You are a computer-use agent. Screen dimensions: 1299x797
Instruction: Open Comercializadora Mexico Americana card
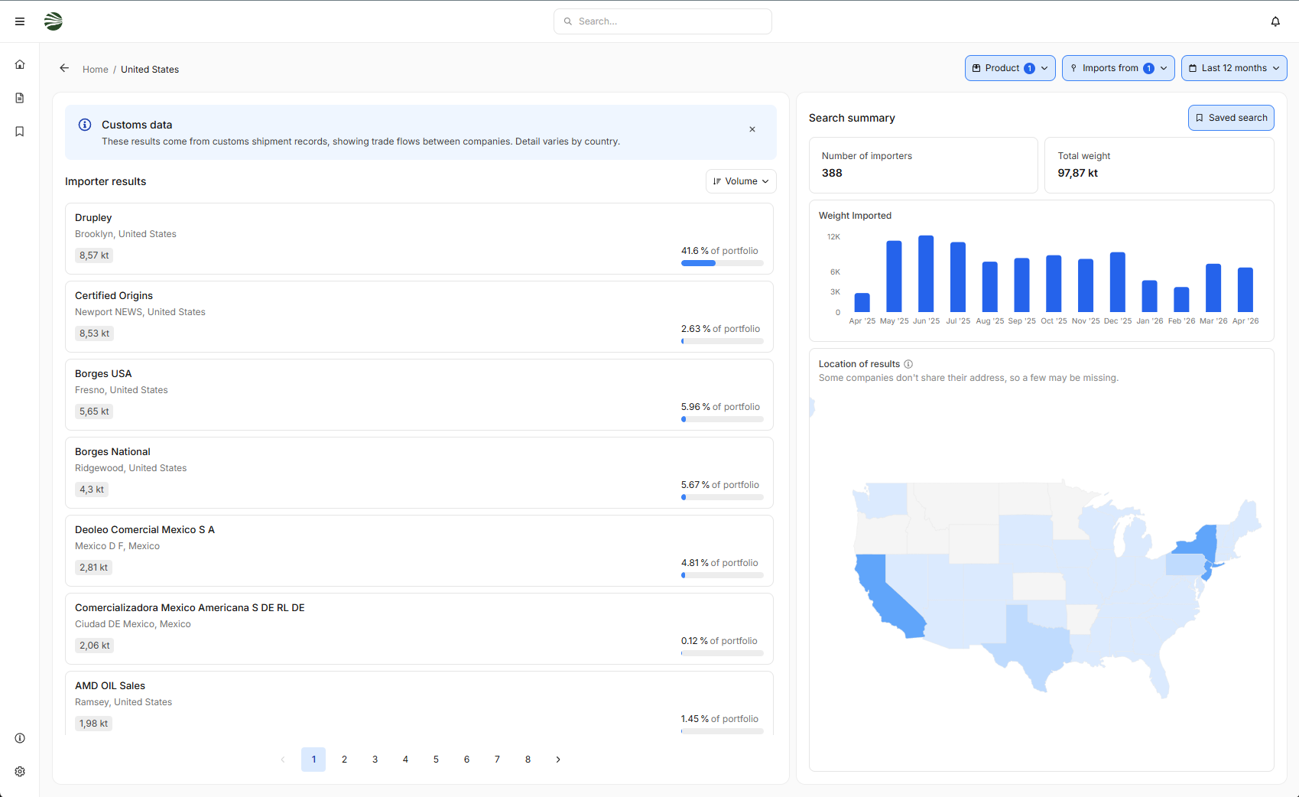point(419,629)
